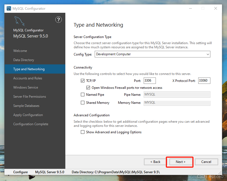The height and width of the screenshot is (181, 227).
Task: Select Type and Networking sidebar item
Action: (35, 69)
